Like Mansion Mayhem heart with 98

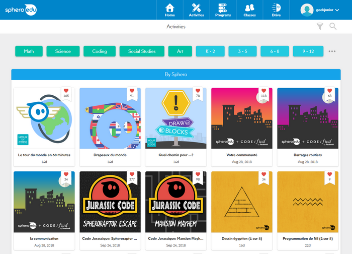point(198,174)
